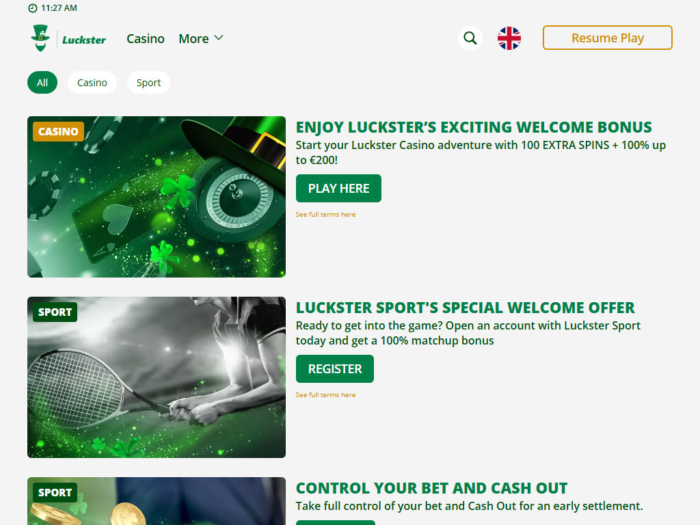Image resolution: width=700 pixels, height=525 pixels.
Task: Open the casino welcome bonus banner image
Action: tap(157, 197)
